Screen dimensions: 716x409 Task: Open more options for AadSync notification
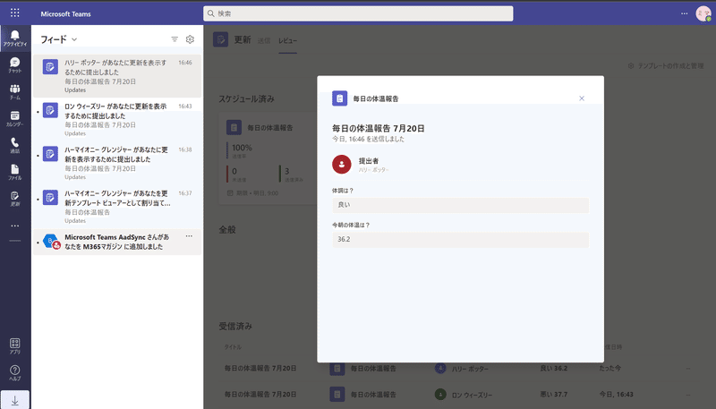point(189,236)
